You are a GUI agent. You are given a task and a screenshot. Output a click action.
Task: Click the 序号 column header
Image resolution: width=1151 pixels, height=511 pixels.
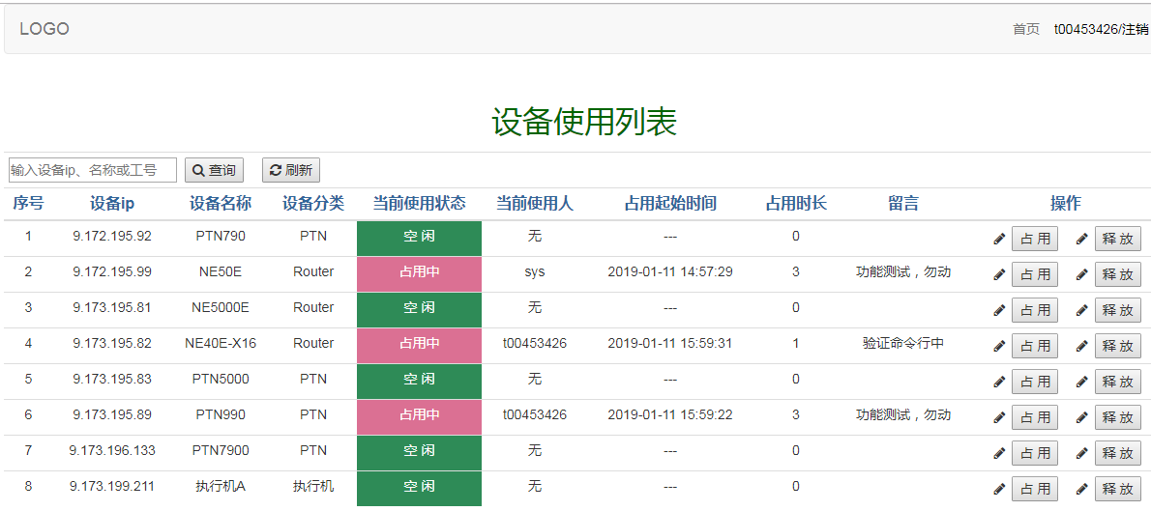(x=28, y=203)
